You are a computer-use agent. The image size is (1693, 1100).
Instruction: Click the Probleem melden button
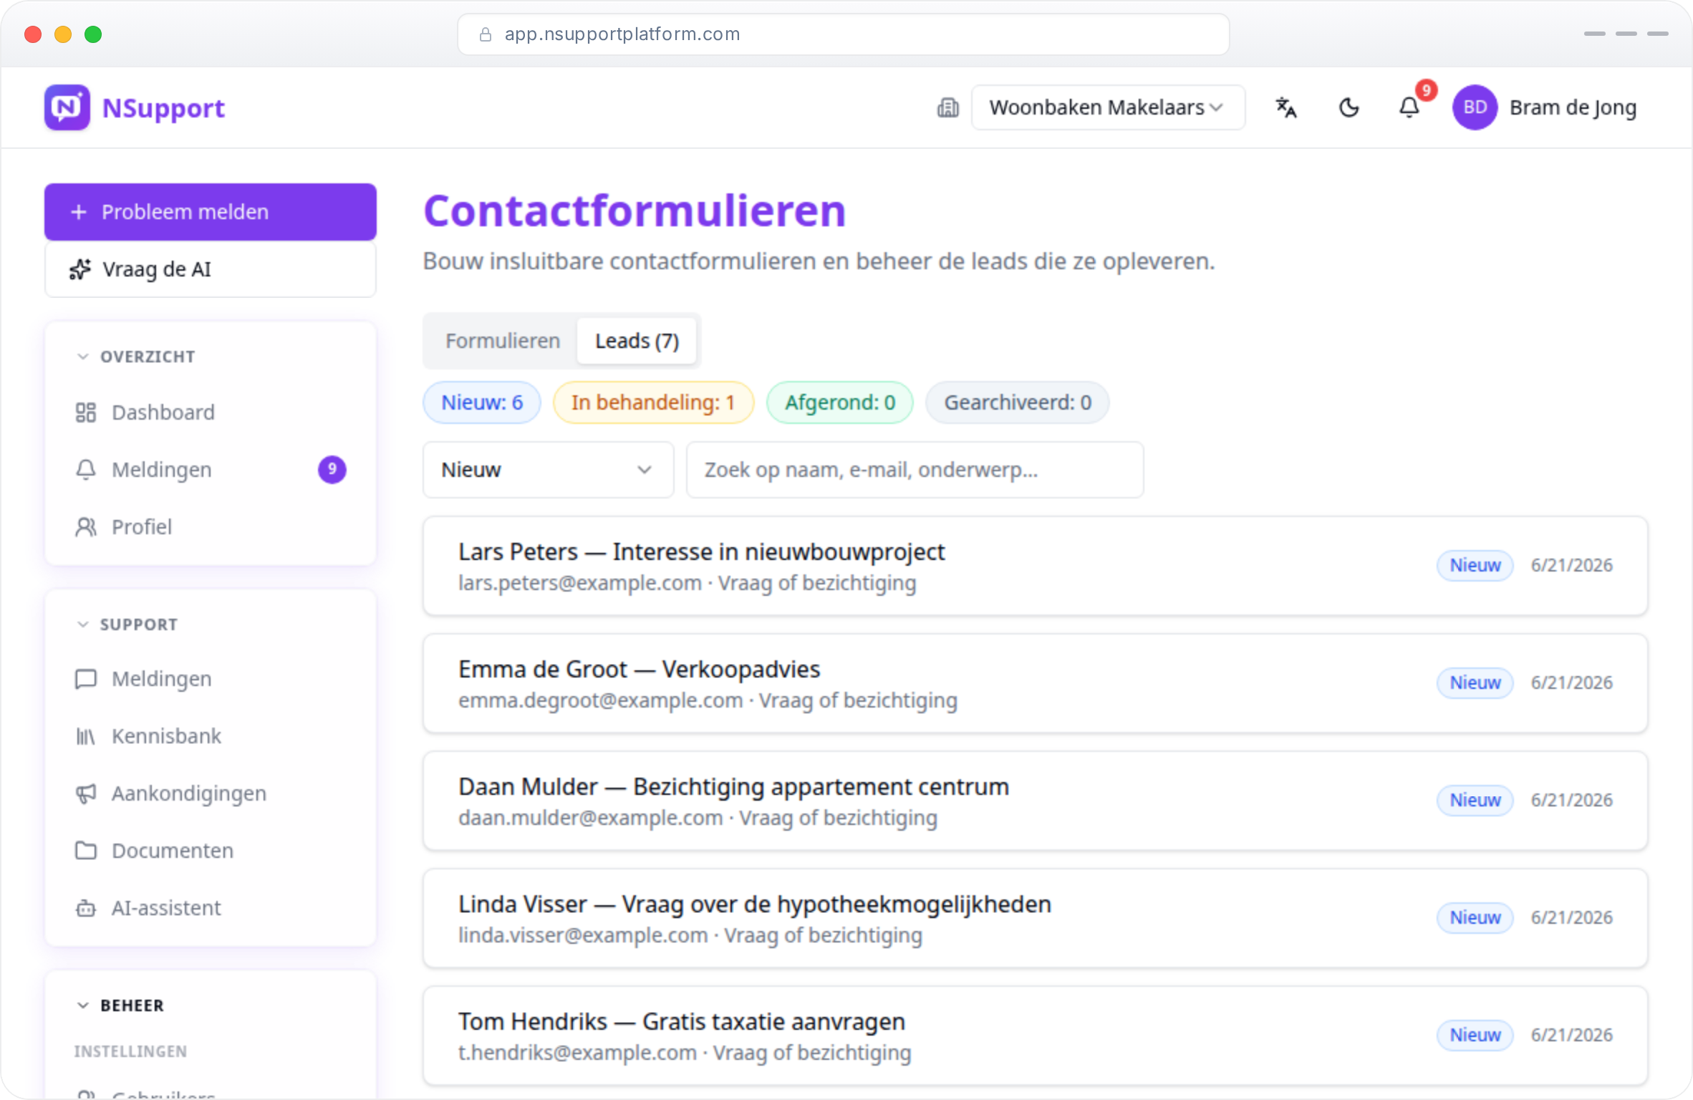pos(211,212)
